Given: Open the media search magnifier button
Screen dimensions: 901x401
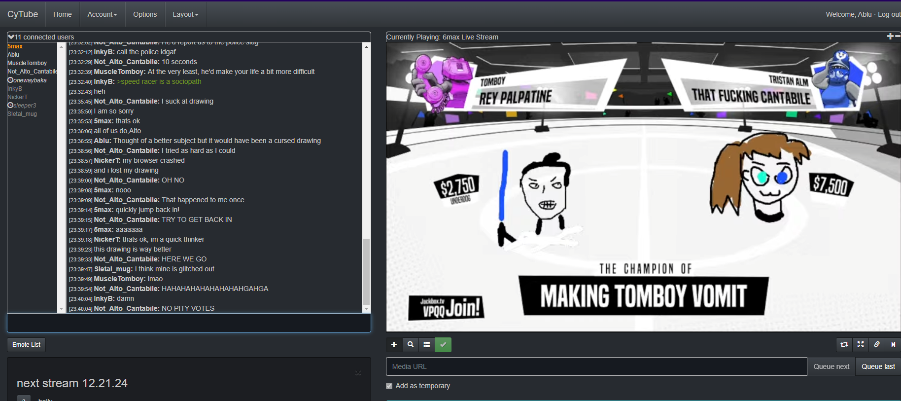Looking at the screenshot, I should pos(411,344).
